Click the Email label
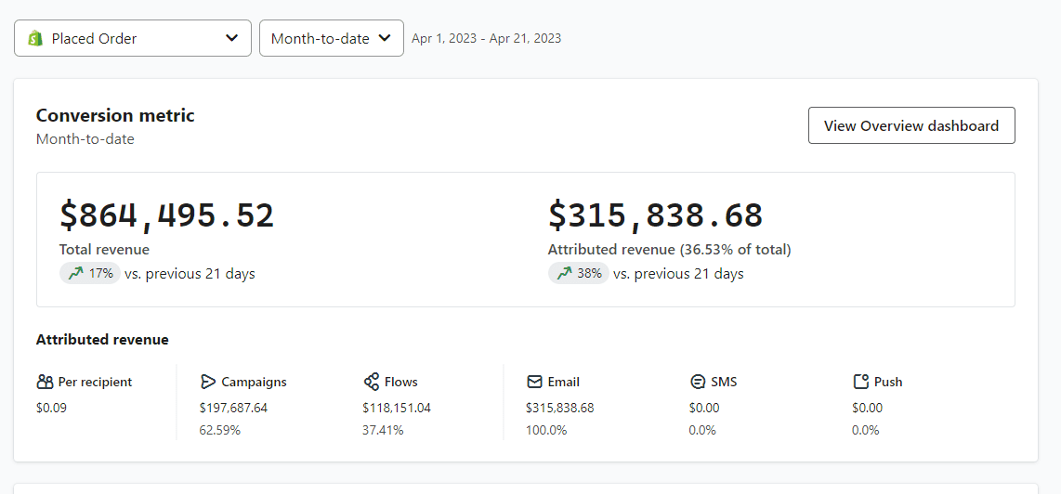Viewport: 1061px width, 494px height. point(564,382)
